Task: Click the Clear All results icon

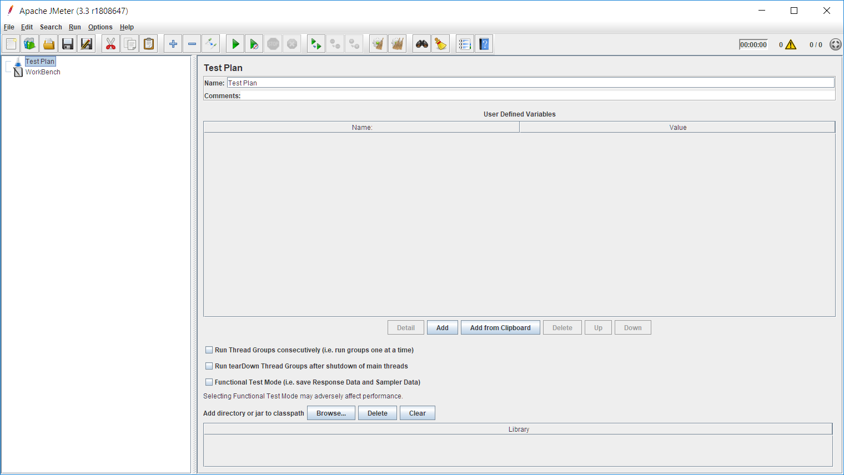Action: click(398, 44)
